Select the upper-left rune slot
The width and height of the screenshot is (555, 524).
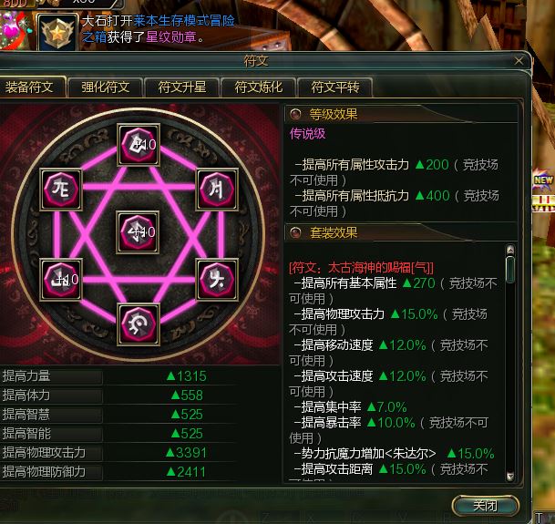point(61,190)
